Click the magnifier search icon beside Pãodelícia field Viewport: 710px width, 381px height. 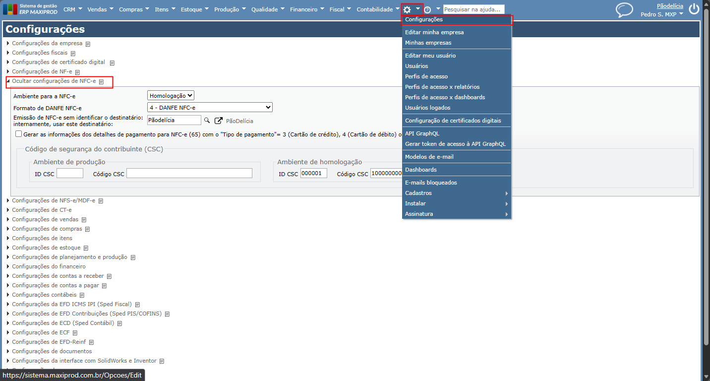click(207, 120)
